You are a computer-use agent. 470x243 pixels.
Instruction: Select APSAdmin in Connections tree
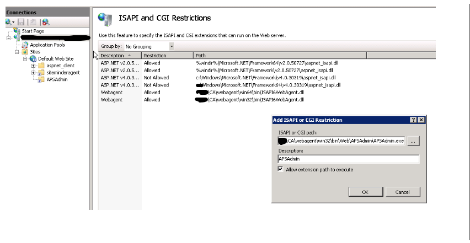(57, 79)
